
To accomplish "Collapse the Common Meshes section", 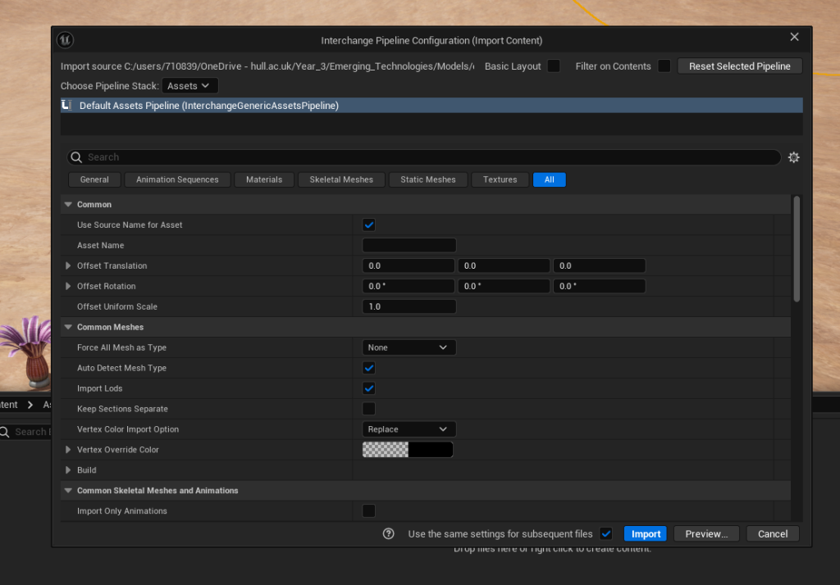I will [68, 327].
